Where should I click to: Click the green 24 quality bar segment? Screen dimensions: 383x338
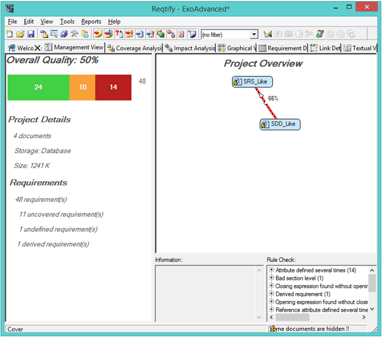tap(38, 88)
